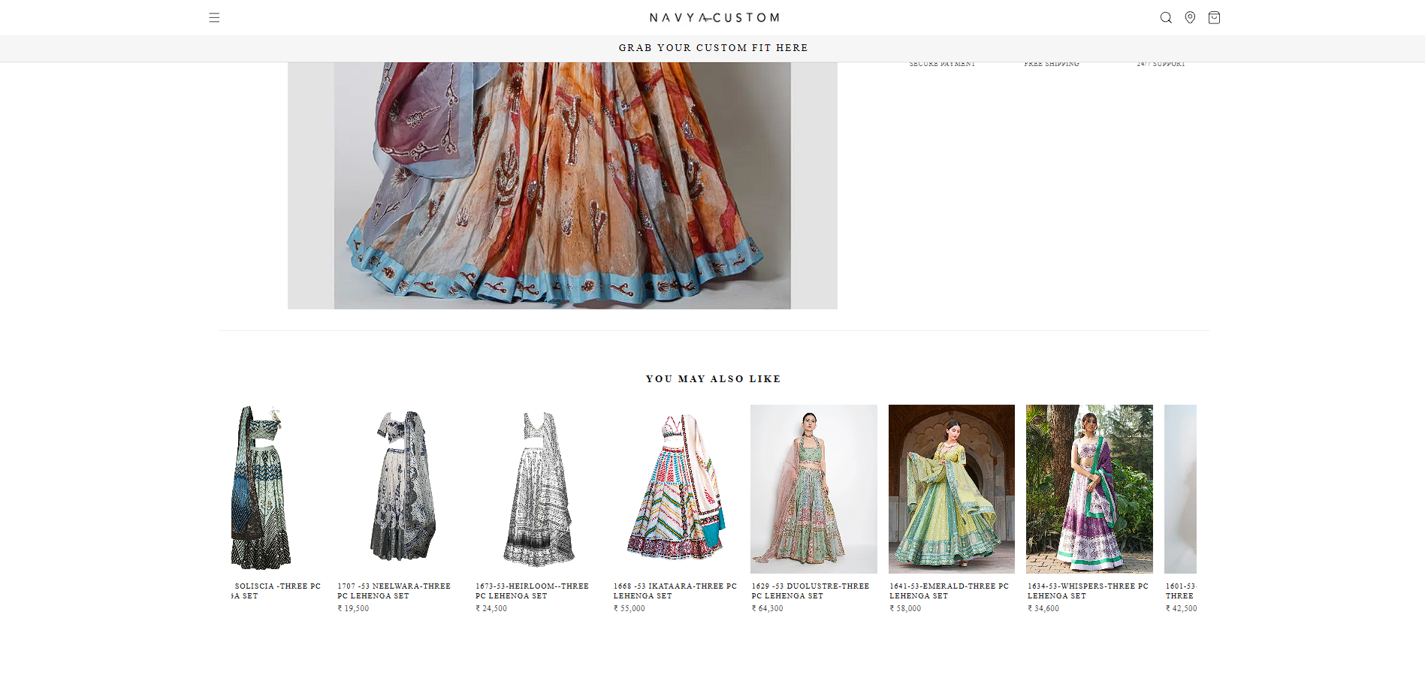This screenshot has width=1425, height=681.
Task: Open the 1668-53 Ikataara lehenga image
Action: coord(675,489)
